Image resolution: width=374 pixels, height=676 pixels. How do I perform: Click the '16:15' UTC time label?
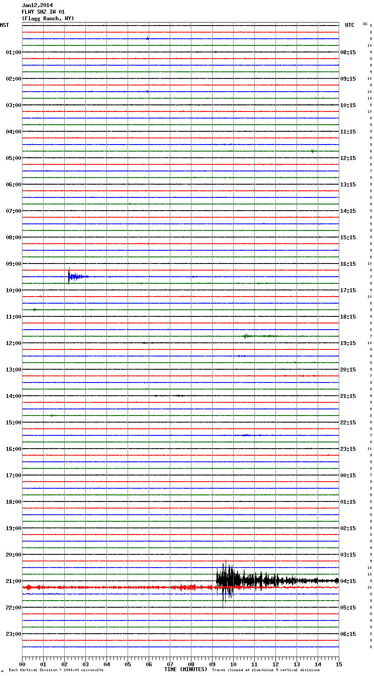348,264
